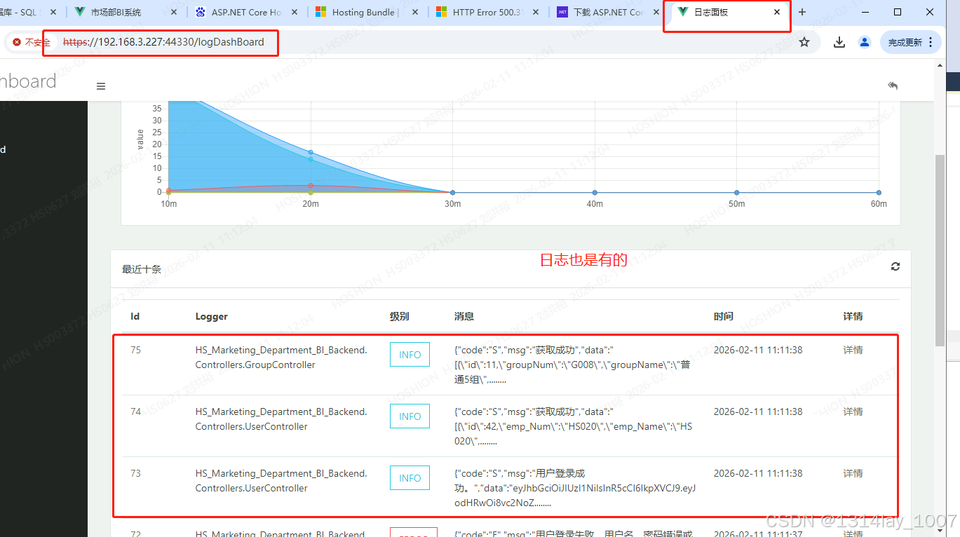Viewport: 960px width, 537px height.
Task: Close the 市场部BI系统 tab
Action: point(173,12)
